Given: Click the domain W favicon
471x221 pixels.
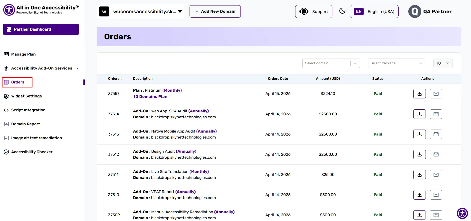Looking at the screenshot, I should point(104,11).
